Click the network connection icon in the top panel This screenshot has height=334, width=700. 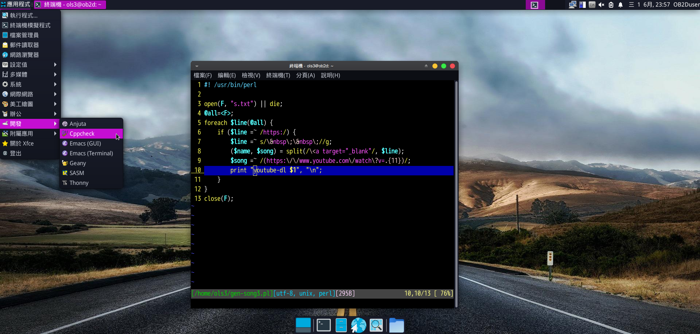[572, 5]
